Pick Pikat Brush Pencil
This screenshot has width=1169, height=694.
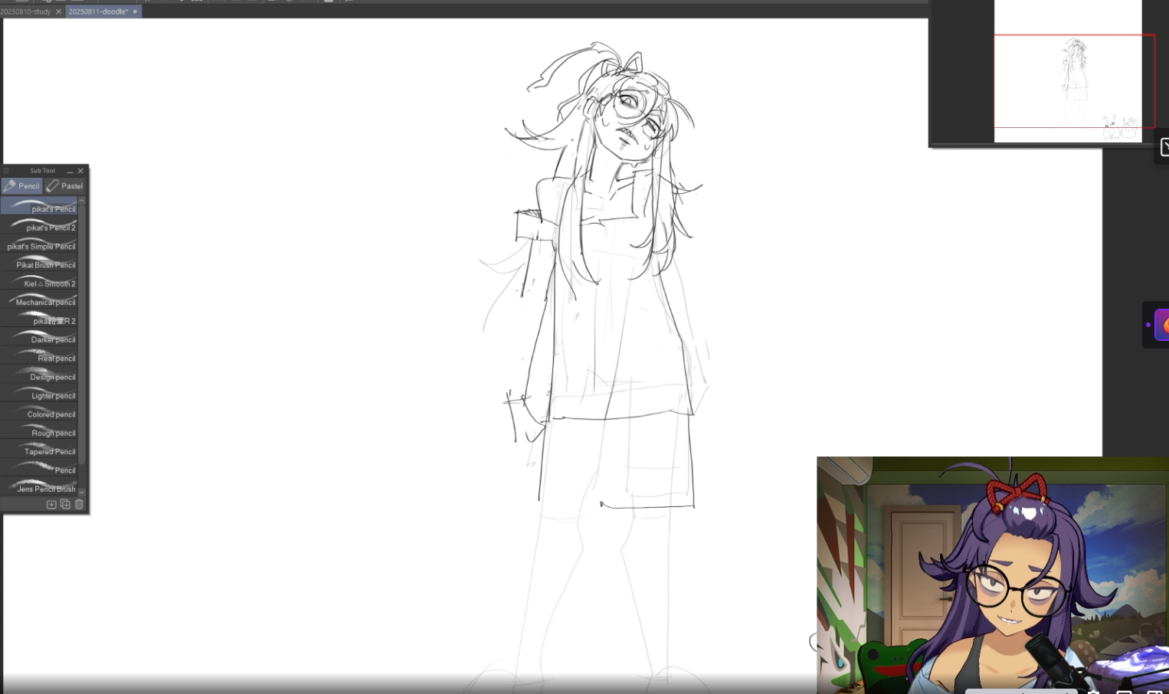point(39,263)
